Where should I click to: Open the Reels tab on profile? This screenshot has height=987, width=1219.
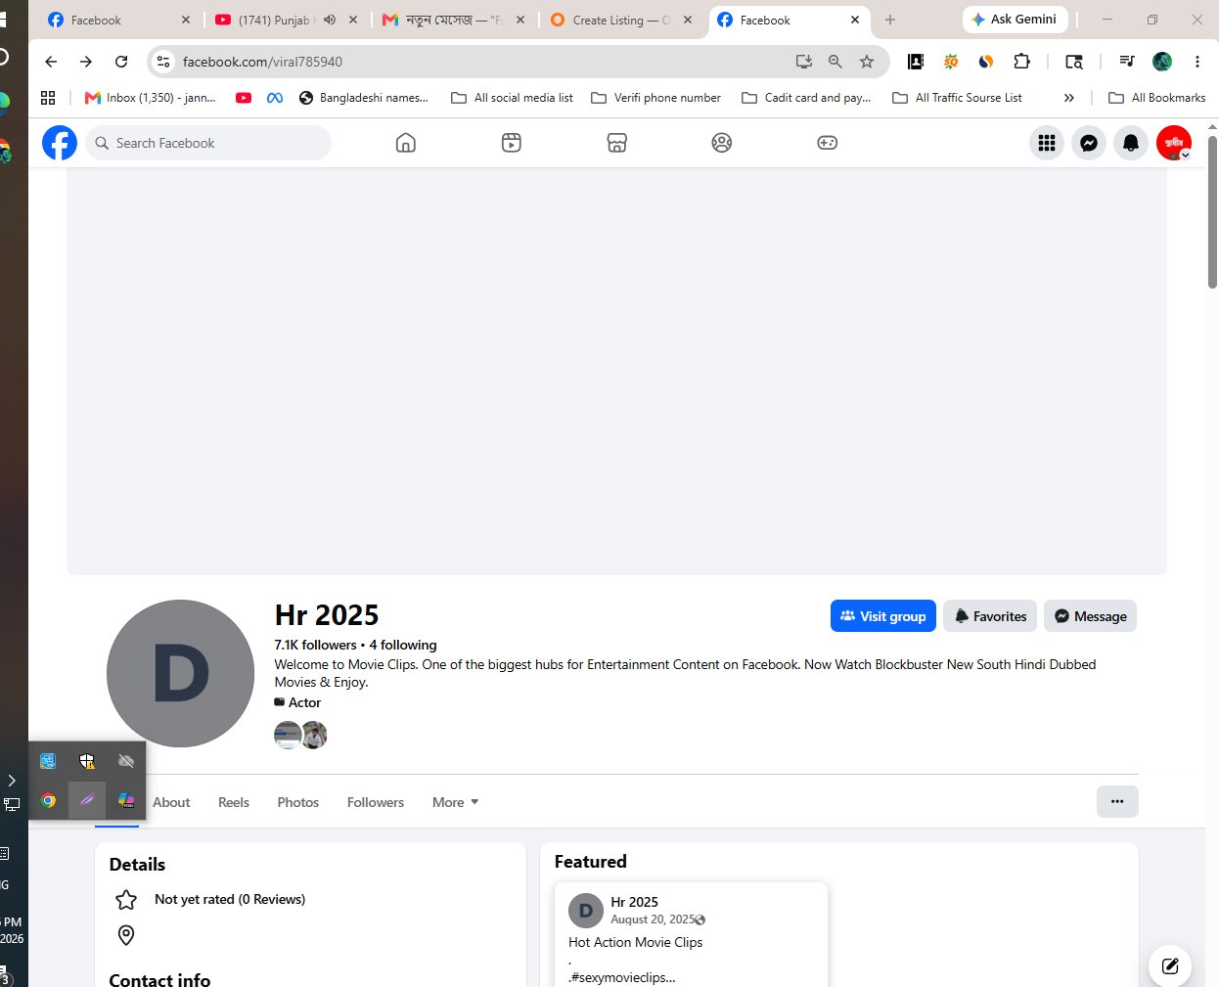pyautogui.click(x=234, y=802)
